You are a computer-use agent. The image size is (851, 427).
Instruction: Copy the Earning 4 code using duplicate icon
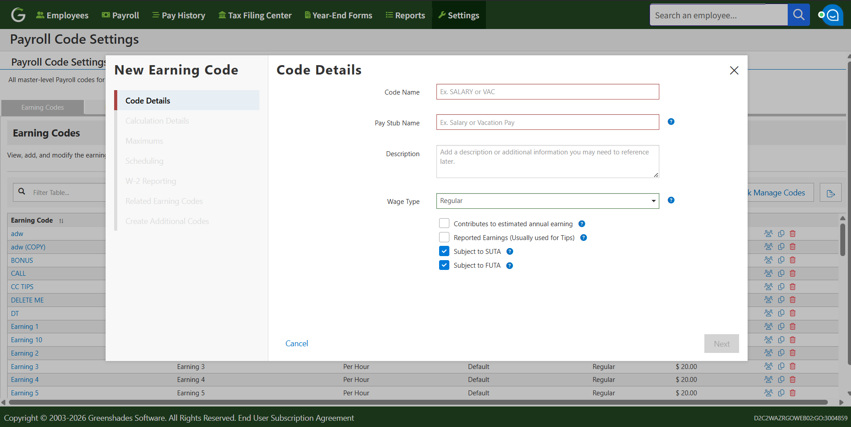pyautogui.click(x=781, y=380)
